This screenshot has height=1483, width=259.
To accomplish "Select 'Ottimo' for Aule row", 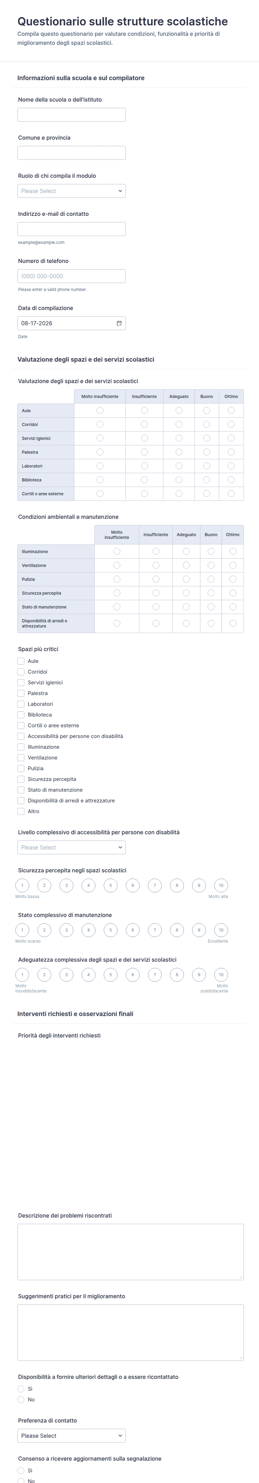I will coord(231,410).
